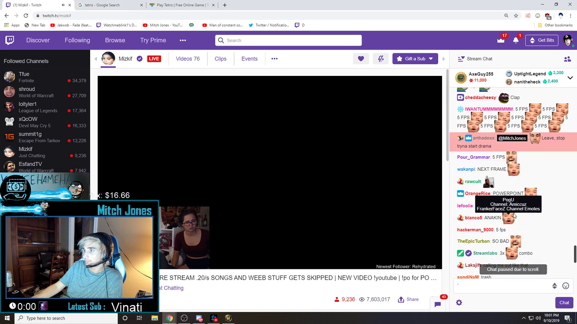Mute the Mizkif - Twitch tab audio
The width and height of the screenshot is (577, 324).
click(63, 5)
